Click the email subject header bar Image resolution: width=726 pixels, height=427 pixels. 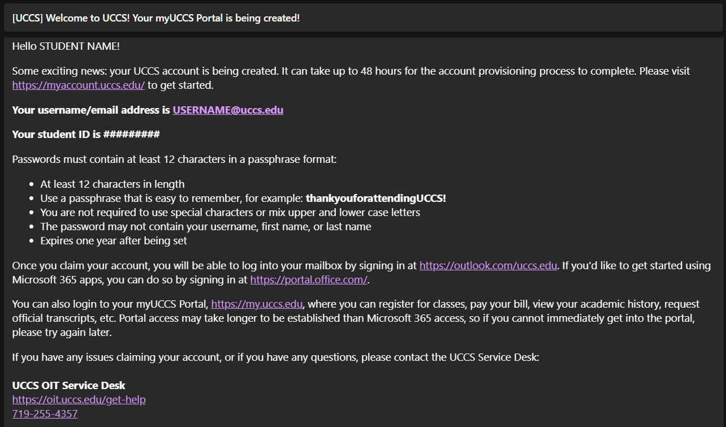pos(363,18)
